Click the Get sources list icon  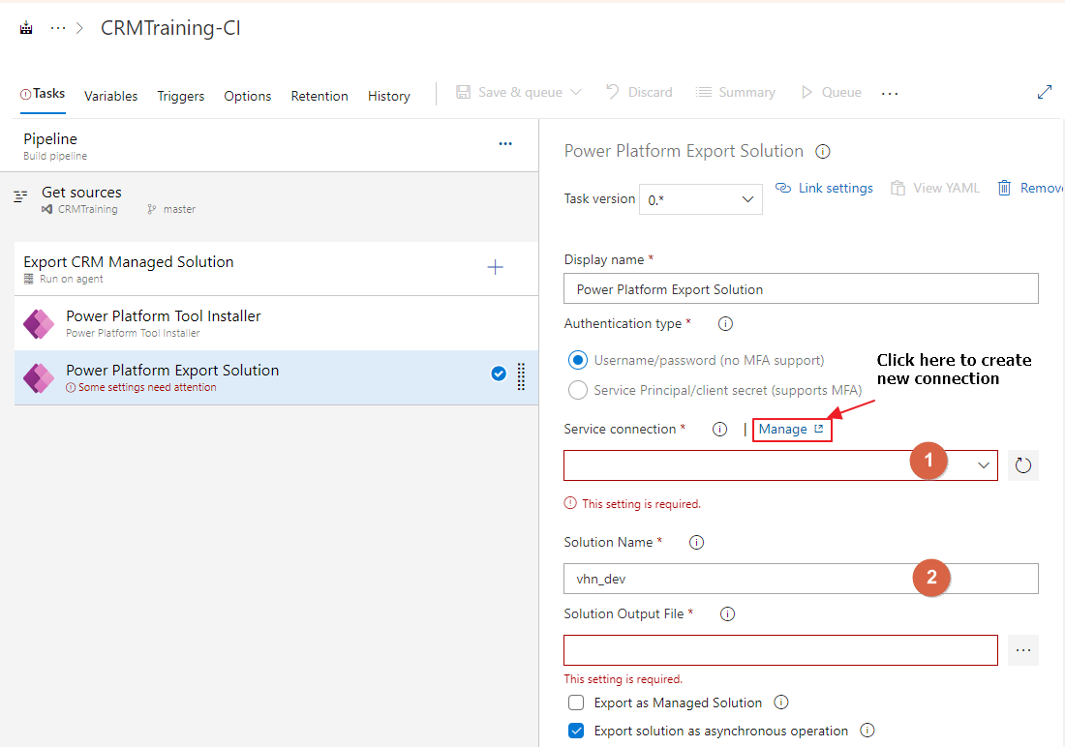(x=20, y=196)
